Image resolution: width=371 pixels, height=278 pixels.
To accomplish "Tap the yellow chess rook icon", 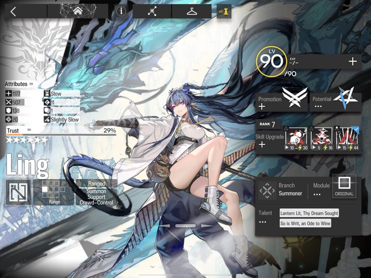I will [x=224, y=11].
